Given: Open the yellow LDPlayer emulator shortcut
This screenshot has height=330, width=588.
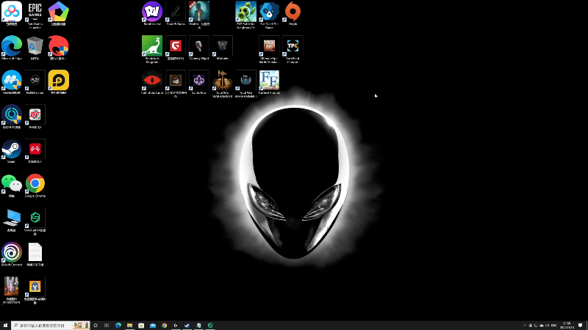Looking at the screenshot, I should point(59,81).
